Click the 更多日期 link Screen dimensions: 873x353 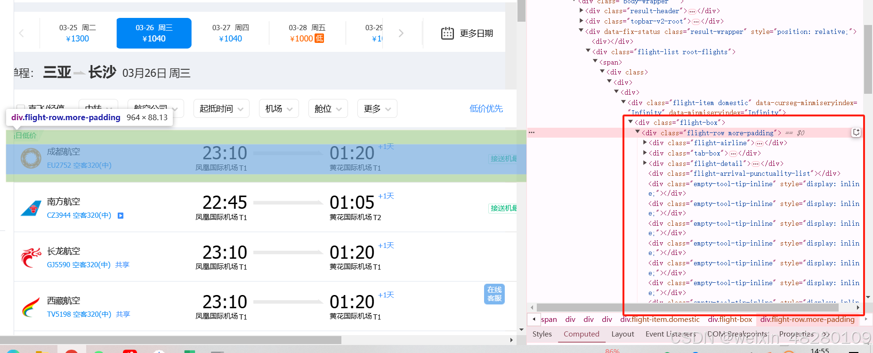(x=476, y=33)
